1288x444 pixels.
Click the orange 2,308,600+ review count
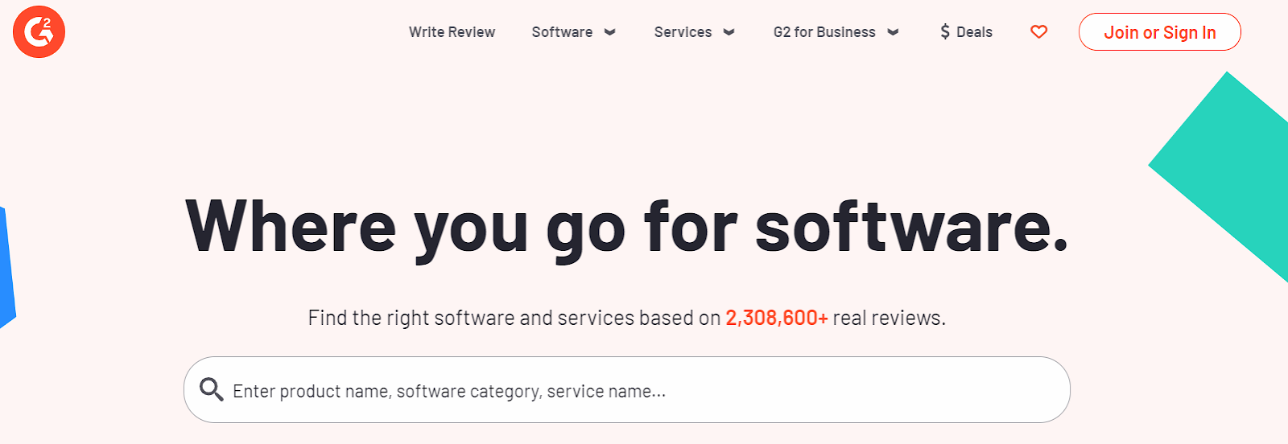click(x=777, y=318)
